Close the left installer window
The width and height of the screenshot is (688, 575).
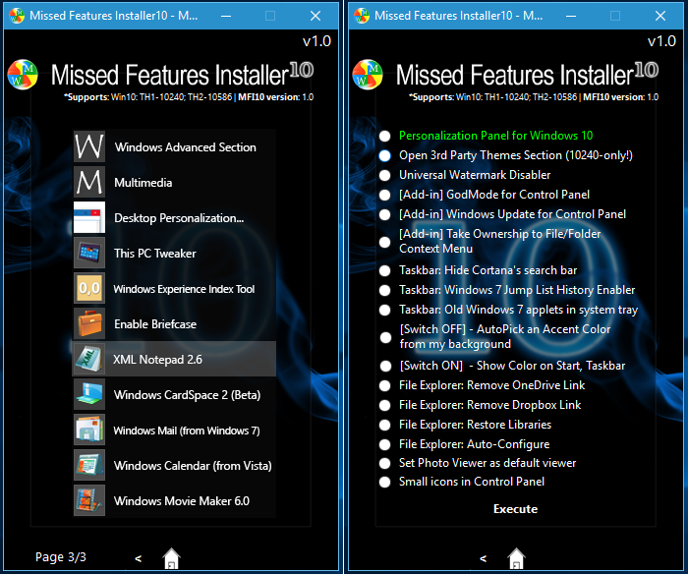(x=315, y=17)
